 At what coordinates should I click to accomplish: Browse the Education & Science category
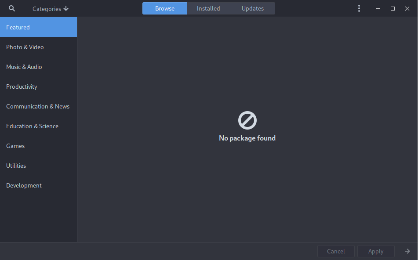[38, 126]
